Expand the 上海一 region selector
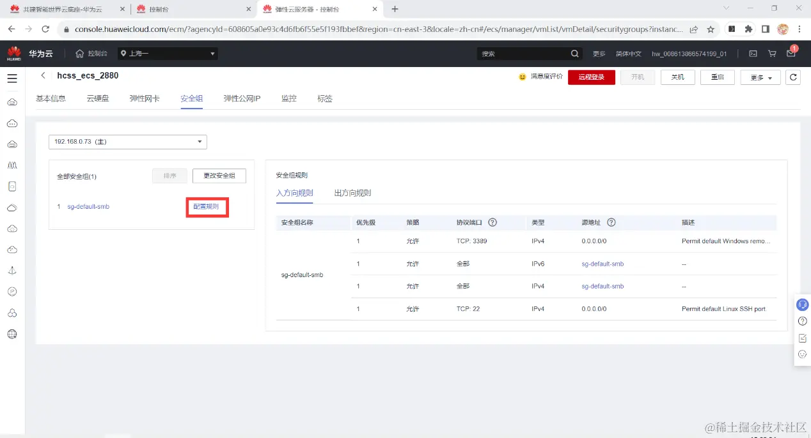The width and height of the screenshot is (811, 438). [169, 54]
